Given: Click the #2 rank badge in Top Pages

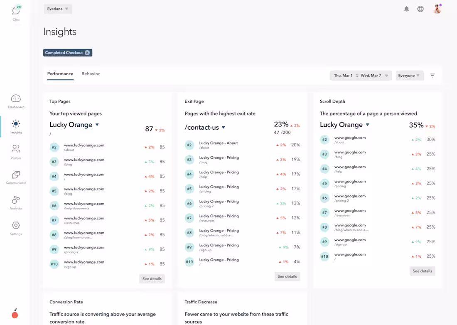Looking at the screenshot, I should (x=54, y=147).
